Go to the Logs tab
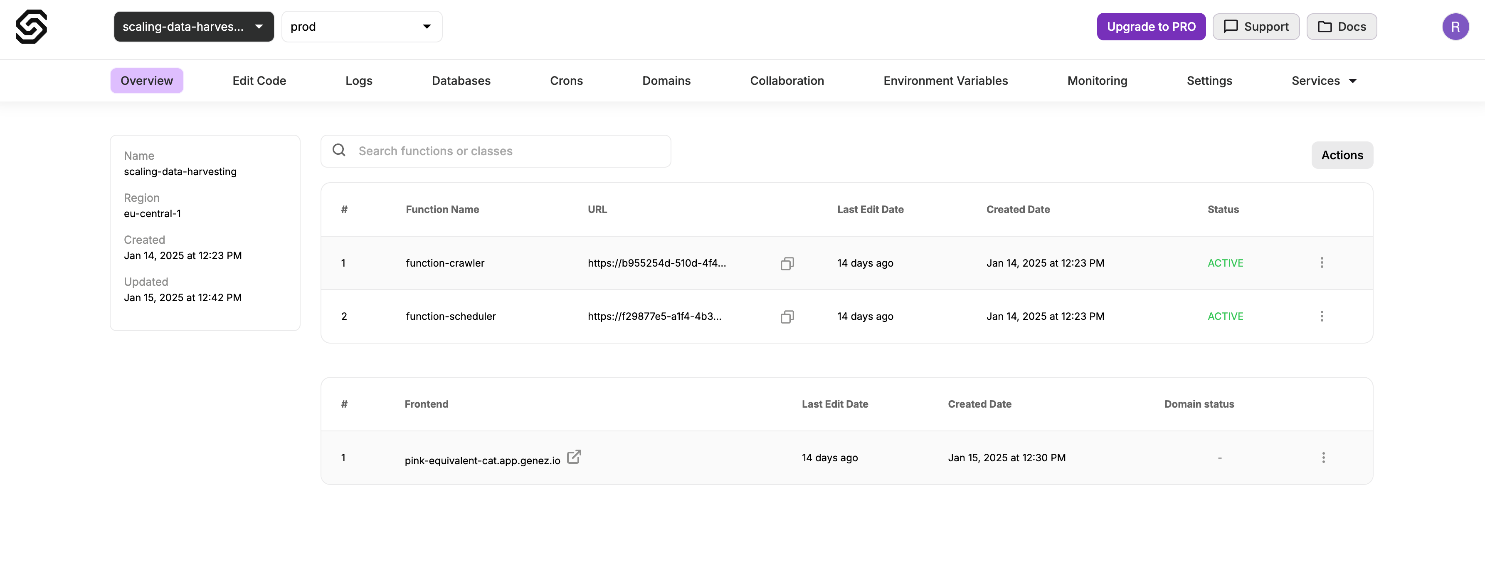Screen dimensions: 1485x579 pyautogui.click(x=358, y=81)
